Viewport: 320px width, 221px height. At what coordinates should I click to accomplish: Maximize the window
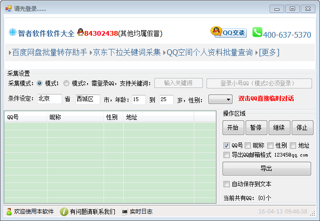point(292,9)
